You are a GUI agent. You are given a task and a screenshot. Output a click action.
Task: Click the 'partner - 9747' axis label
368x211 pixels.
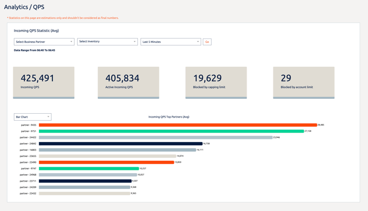(29, 168)
